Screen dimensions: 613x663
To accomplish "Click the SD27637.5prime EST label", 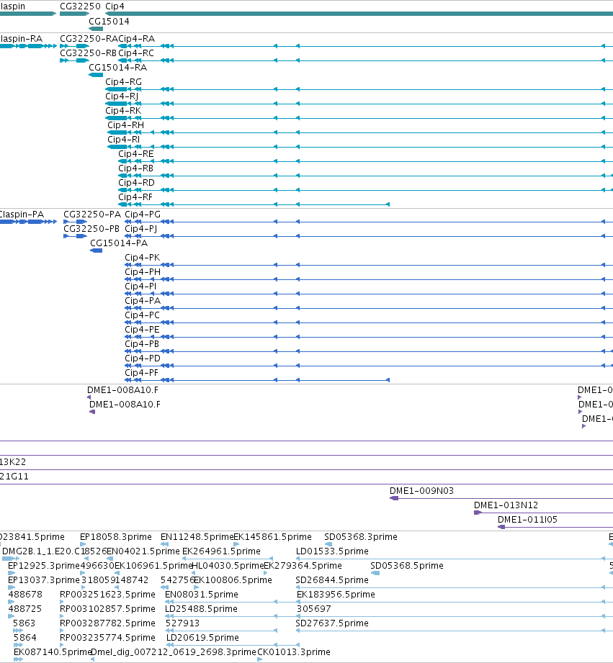I will coord(332,623).
